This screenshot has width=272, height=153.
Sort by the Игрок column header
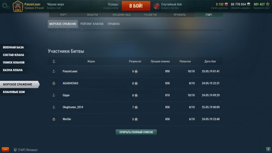[x=91, y=61]
